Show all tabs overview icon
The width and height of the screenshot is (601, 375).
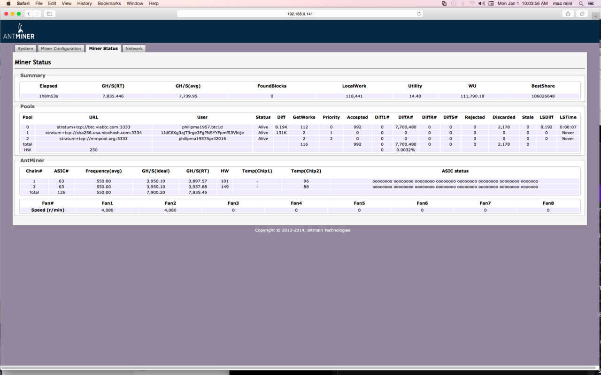click(582, 14)
